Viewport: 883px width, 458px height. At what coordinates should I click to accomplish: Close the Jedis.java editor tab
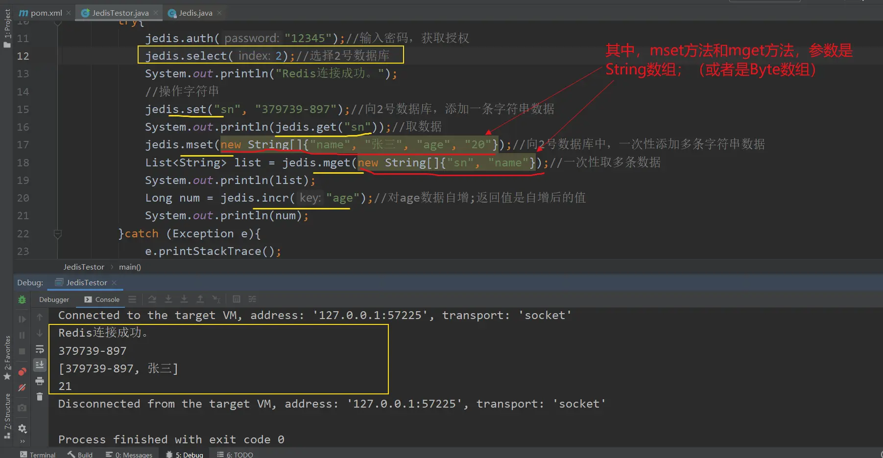tap(219, 13)
